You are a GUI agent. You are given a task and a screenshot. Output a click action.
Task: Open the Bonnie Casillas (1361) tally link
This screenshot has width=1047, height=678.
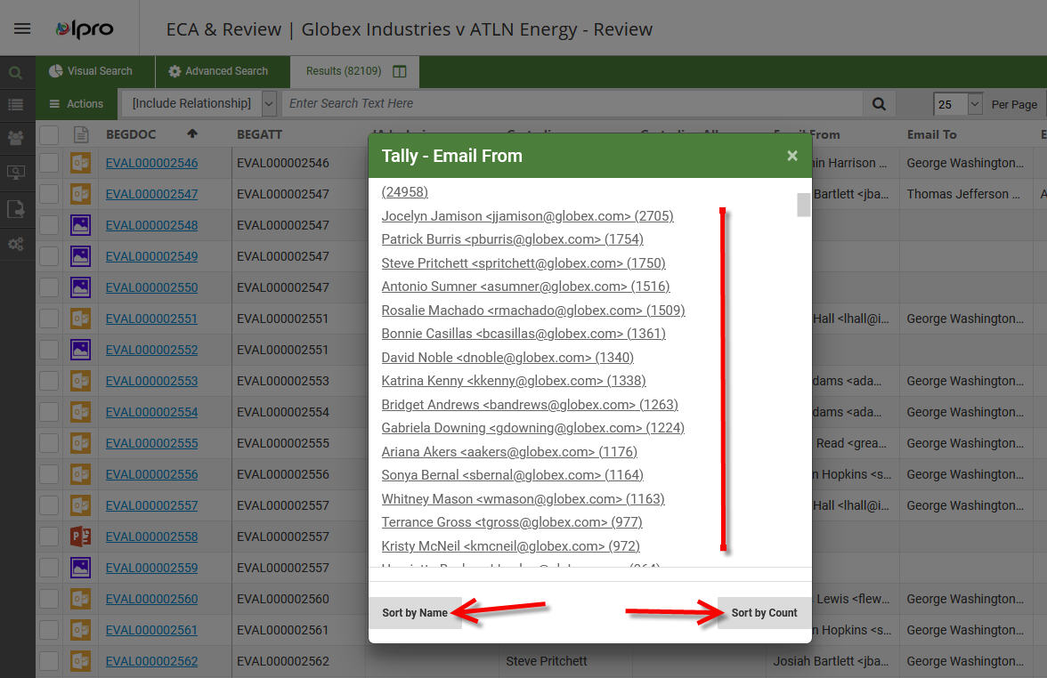point(523,334)
